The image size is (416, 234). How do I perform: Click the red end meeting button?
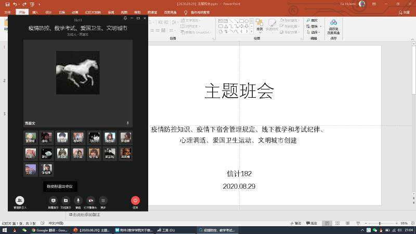point(135,200)
